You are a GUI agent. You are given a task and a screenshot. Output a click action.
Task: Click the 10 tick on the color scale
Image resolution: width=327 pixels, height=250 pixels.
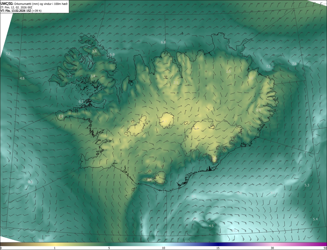click(x=163, y=248)
